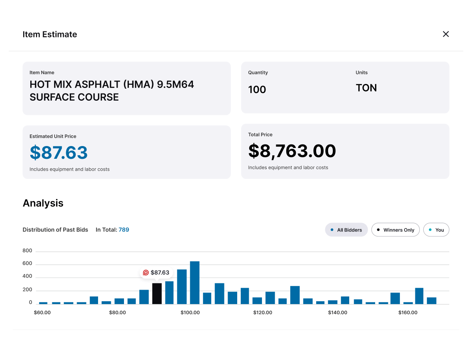
Task: Close the Item Estimate dialog
Action: [446, 34]
